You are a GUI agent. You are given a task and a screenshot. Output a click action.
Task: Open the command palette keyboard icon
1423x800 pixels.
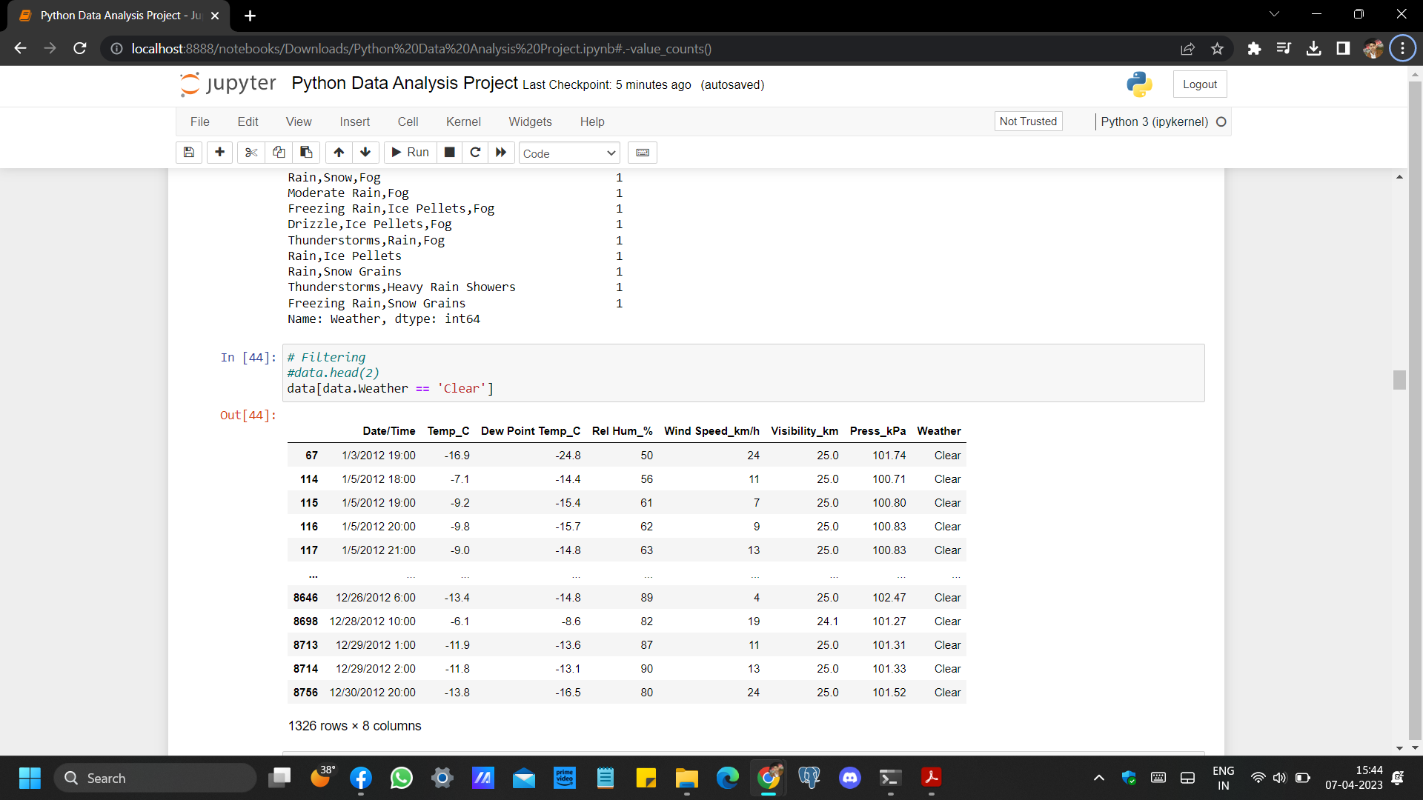[643, 153]
